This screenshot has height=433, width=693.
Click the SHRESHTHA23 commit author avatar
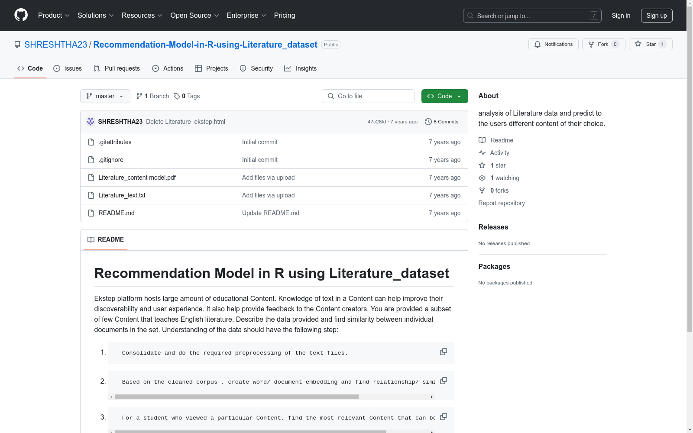91,122
